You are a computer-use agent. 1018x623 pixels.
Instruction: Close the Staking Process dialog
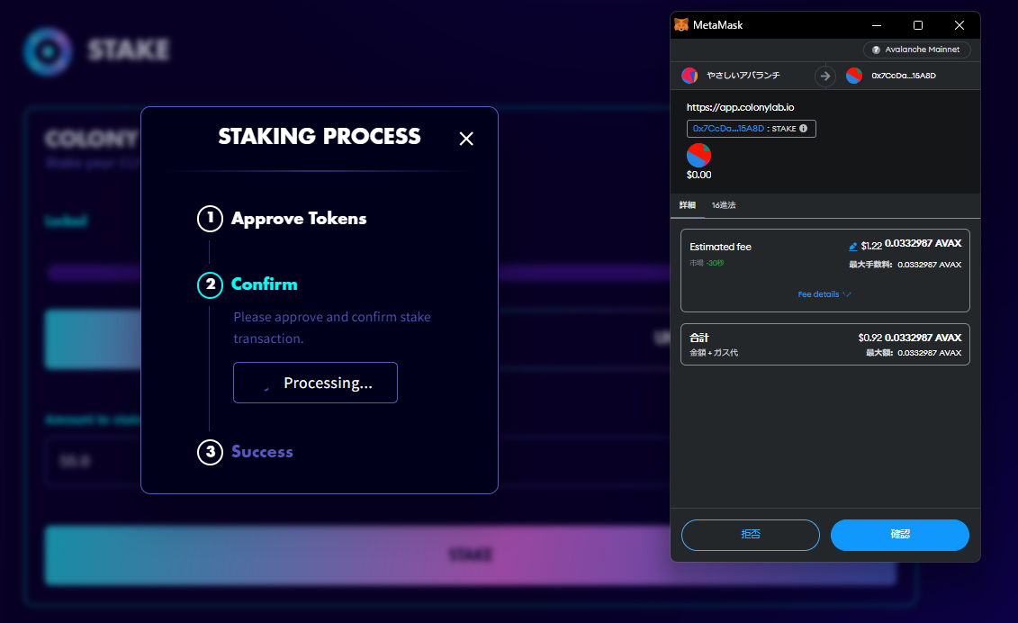pos(466,139)
